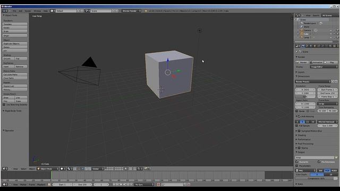The height and width of the screenshot is (191, 340).
Task: Toggle the Border checkbox
Action: (297, 111)
